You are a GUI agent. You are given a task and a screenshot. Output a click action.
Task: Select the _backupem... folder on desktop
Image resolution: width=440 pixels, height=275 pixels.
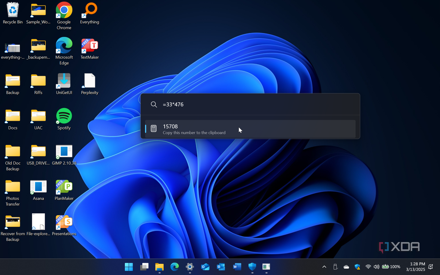[38, 49]
